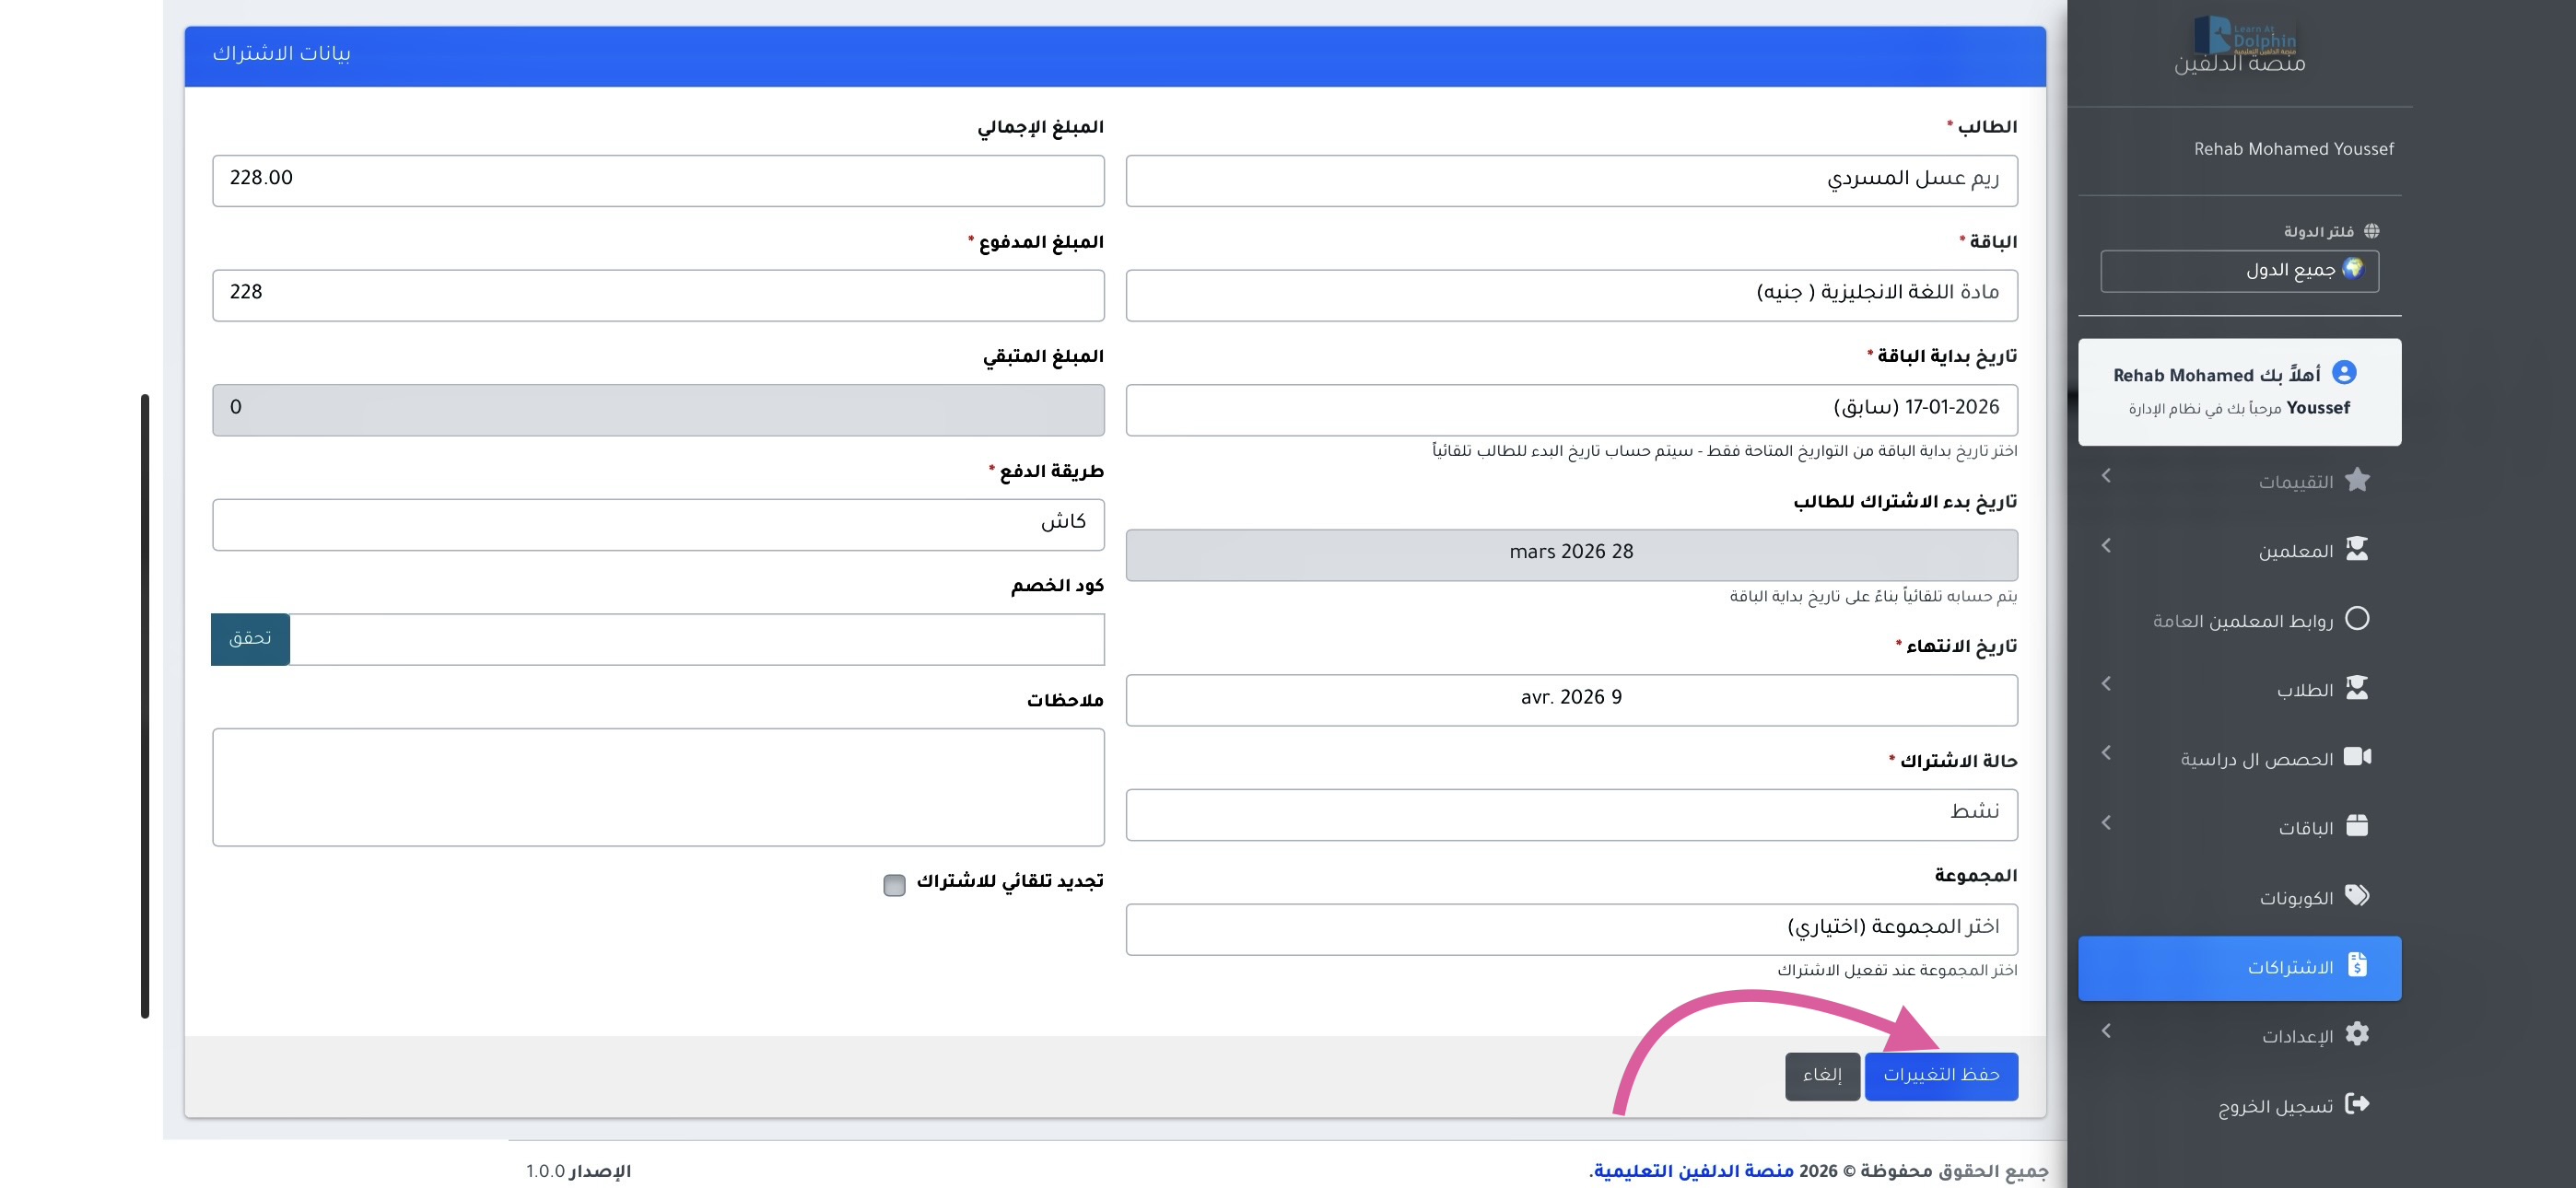Click the tags icon for الكوبونات
The width and height of the screenshot is (2576, 1188).
2356,896
